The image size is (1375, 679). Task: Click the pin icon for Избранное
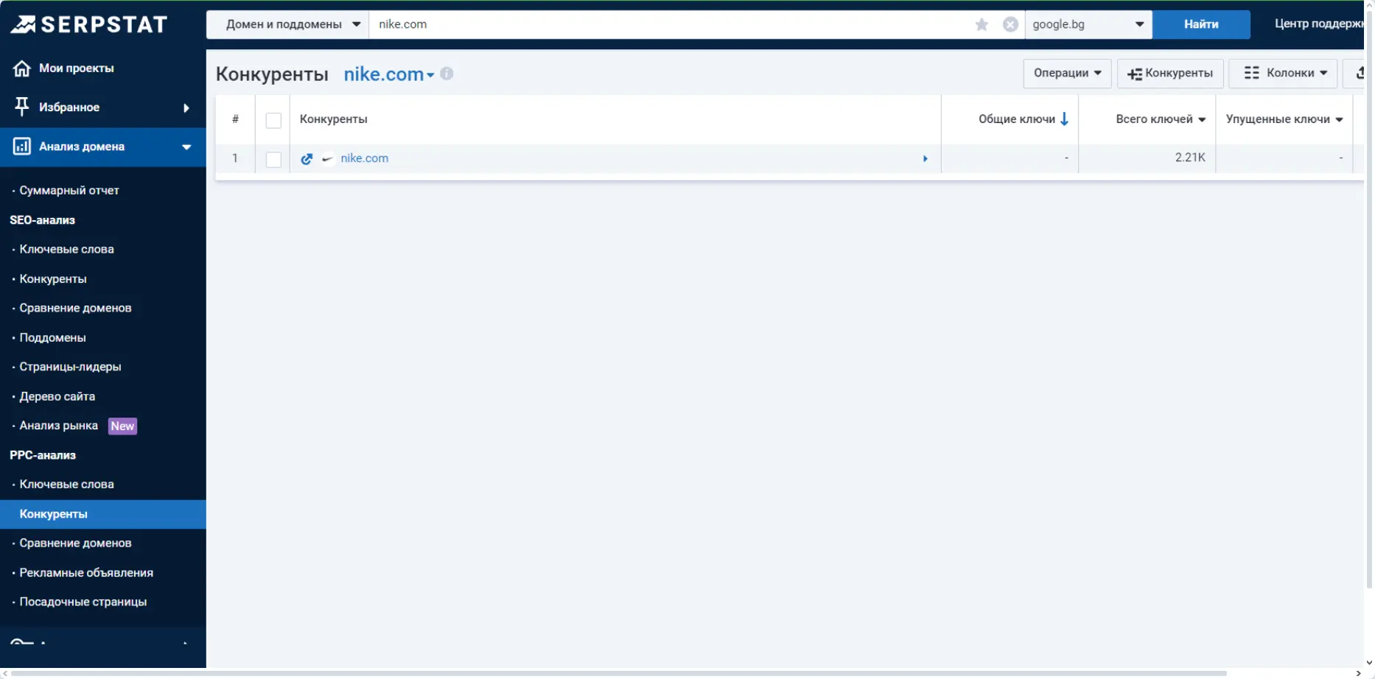click(x=22, y=107)
